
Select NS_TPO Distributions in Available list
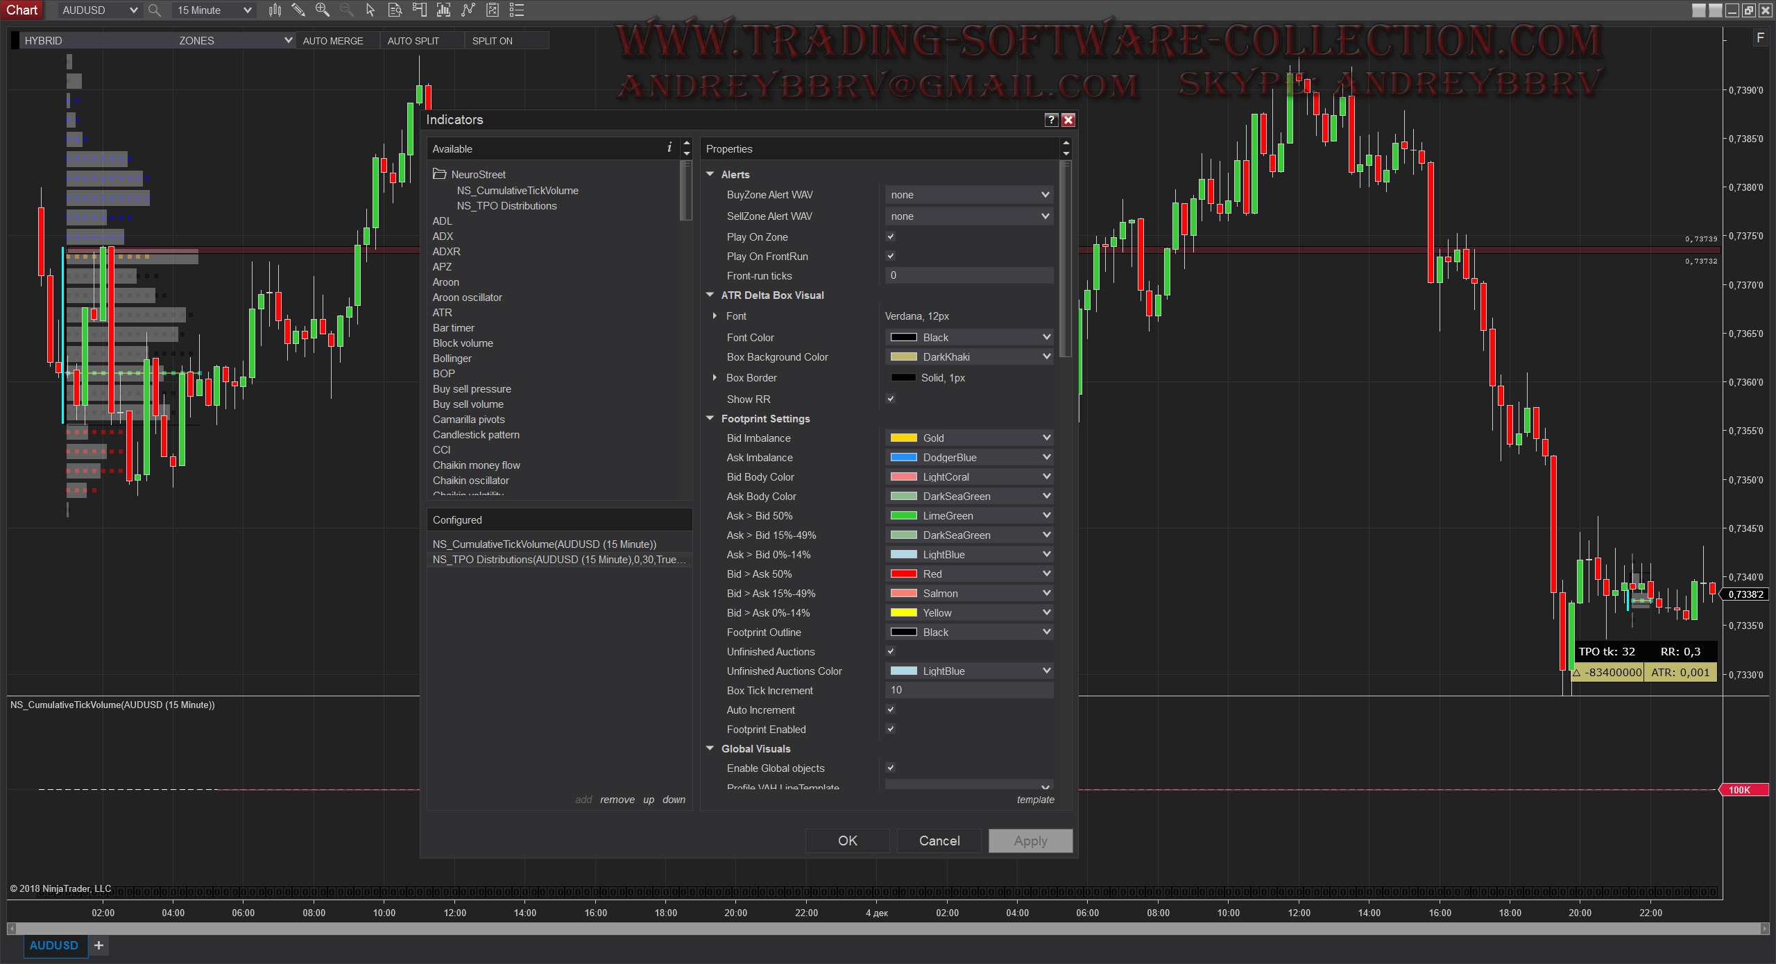point(506,206)
